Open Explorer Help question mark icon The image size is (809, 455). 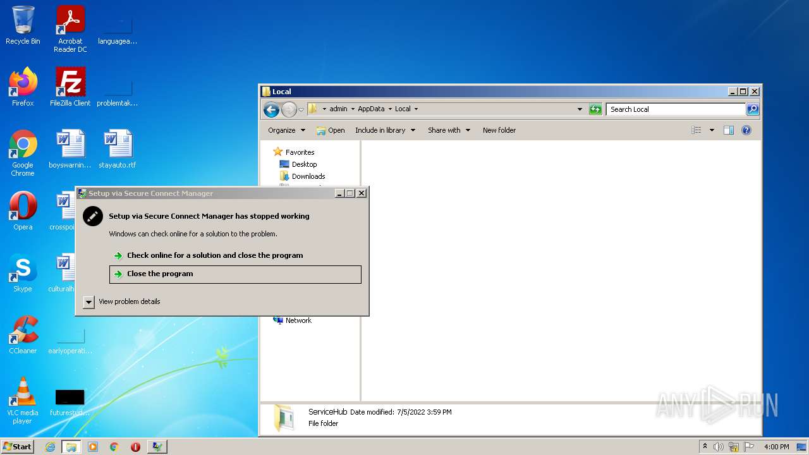click(746, 130)
